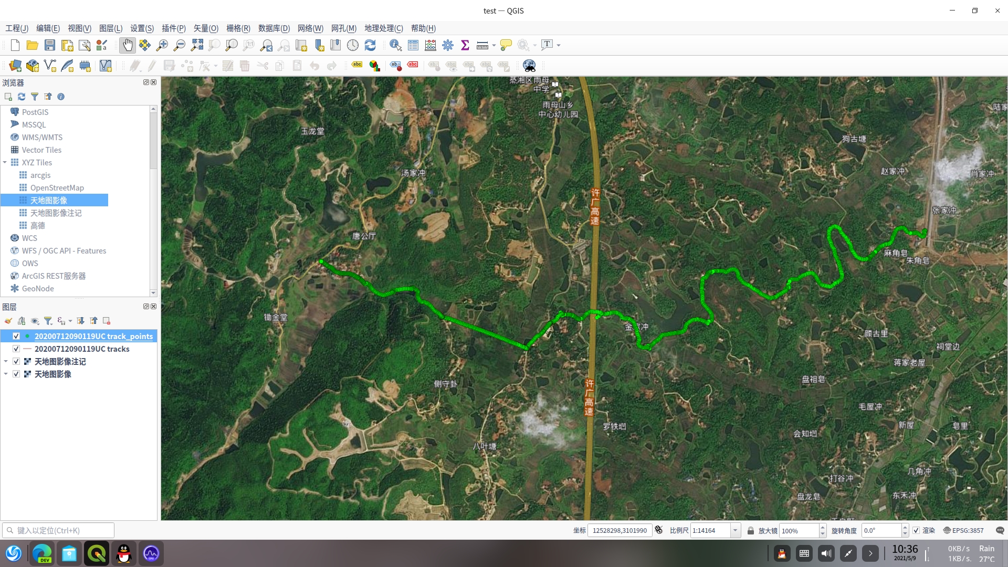Toggle visibility of 天地图影像注记 layer
Screen dimensions: 1008x567
pos(16,361)
